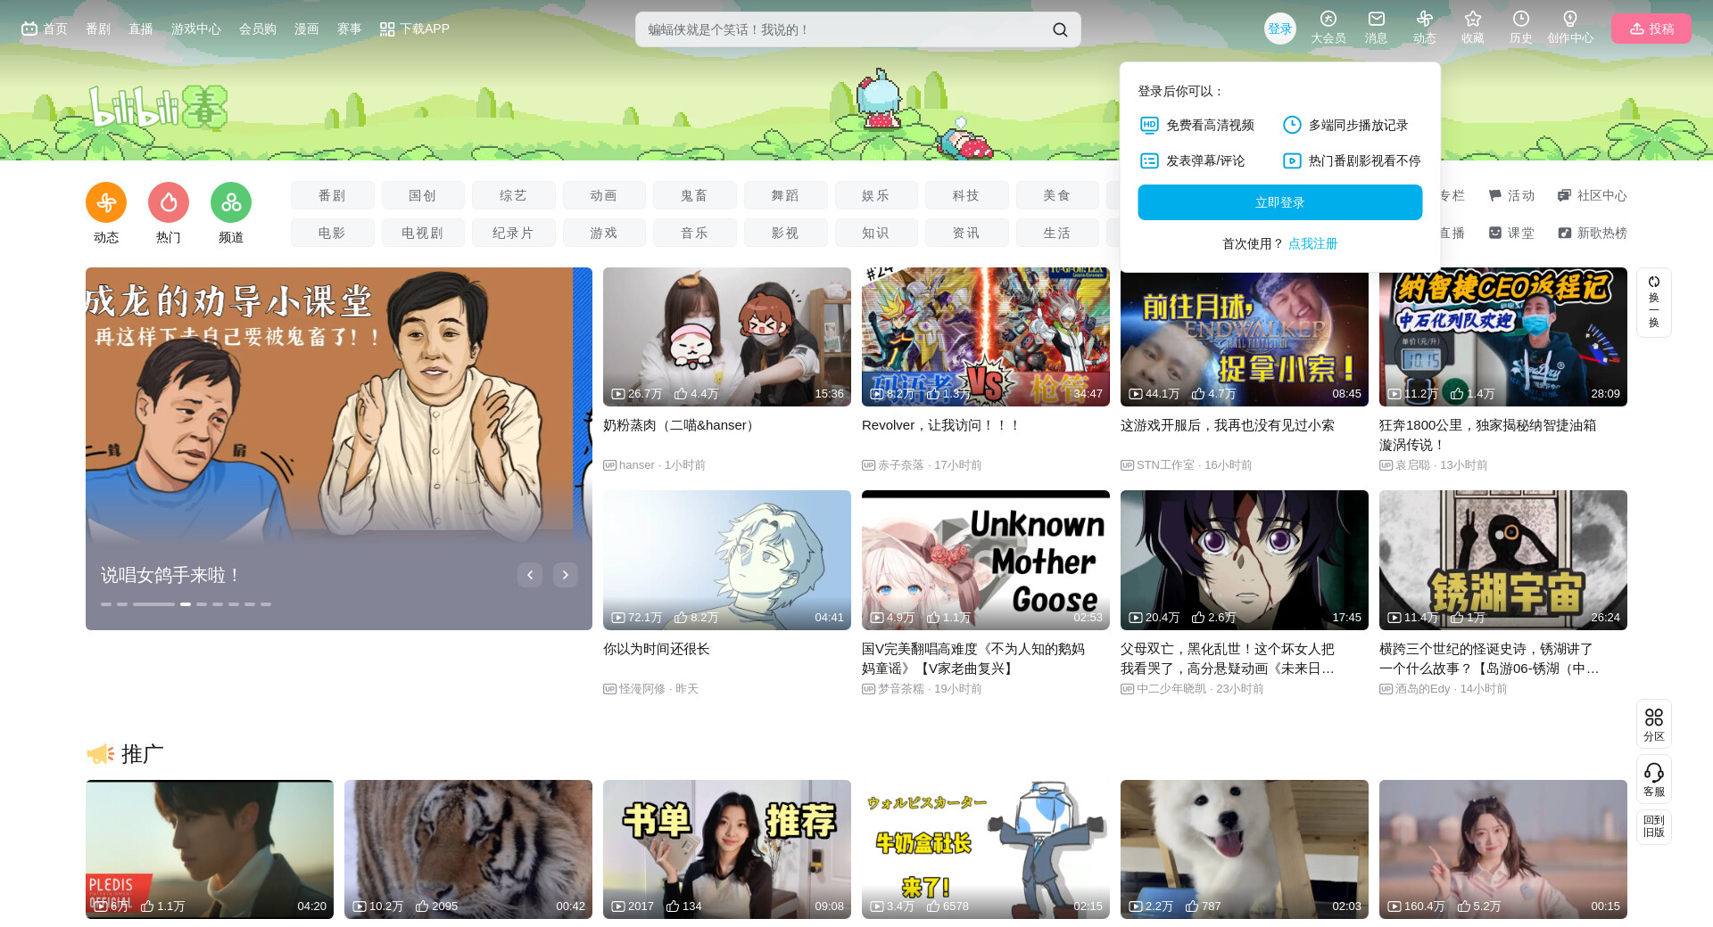1713x927 pixels.
Task: Open 漫画 in the top navigation
Action: pos(307,29)
